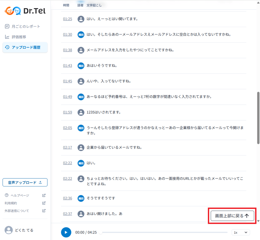
Task: Click the 00:00 / 04:25 time display
Action: (86, 232)
